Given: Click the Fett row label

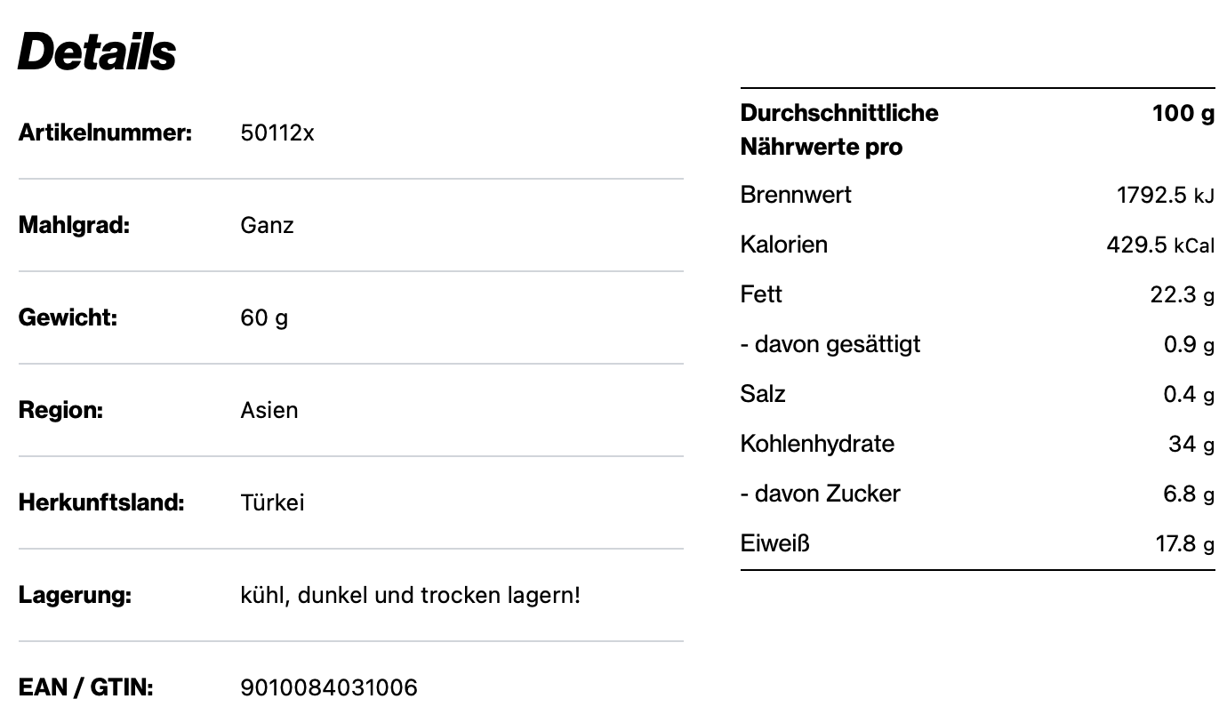Looking at the screenshot, I should click(x=761, y=294).
